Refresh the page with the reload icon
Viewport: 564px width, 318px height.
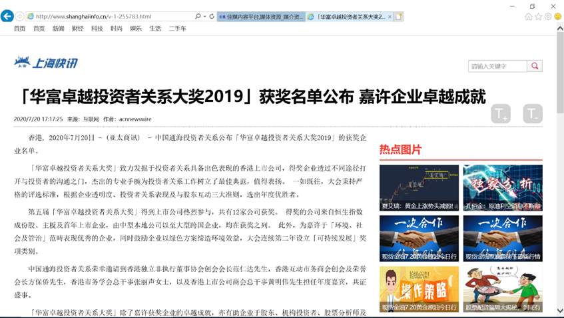click(212, 16)
